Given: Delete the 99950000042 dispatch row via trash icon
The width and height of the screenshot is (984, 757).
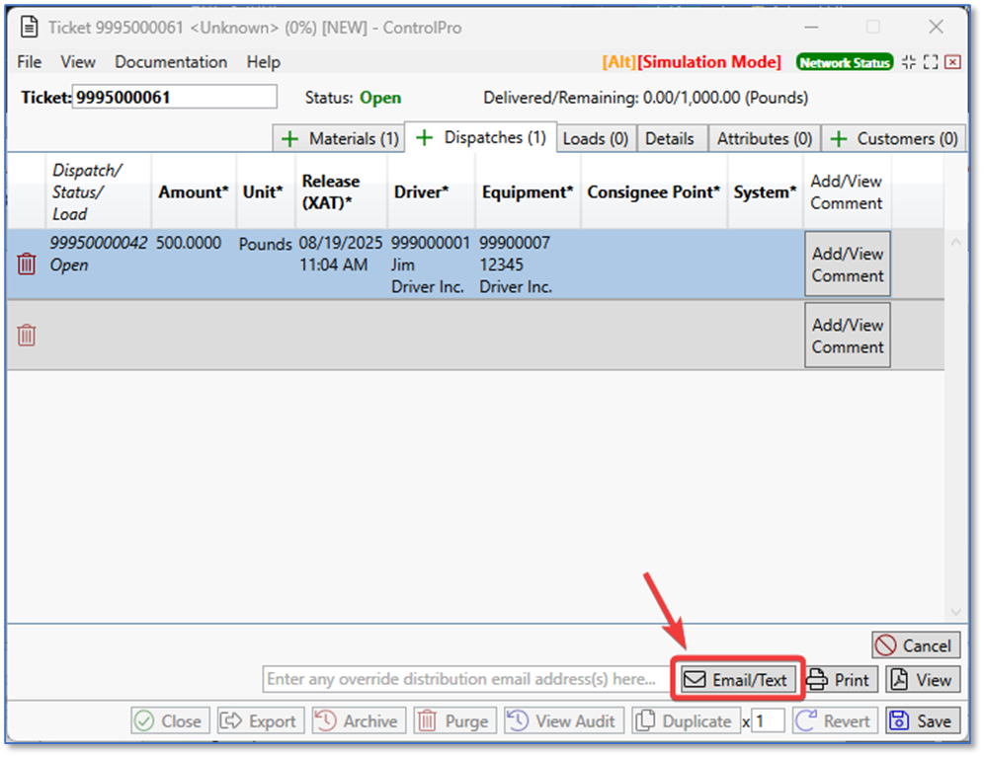Looking at the screenshot, I should 27,264.
